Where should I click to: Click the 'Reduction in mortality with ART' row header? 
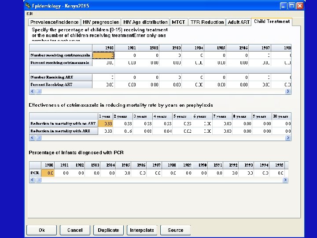click(64, 131)
